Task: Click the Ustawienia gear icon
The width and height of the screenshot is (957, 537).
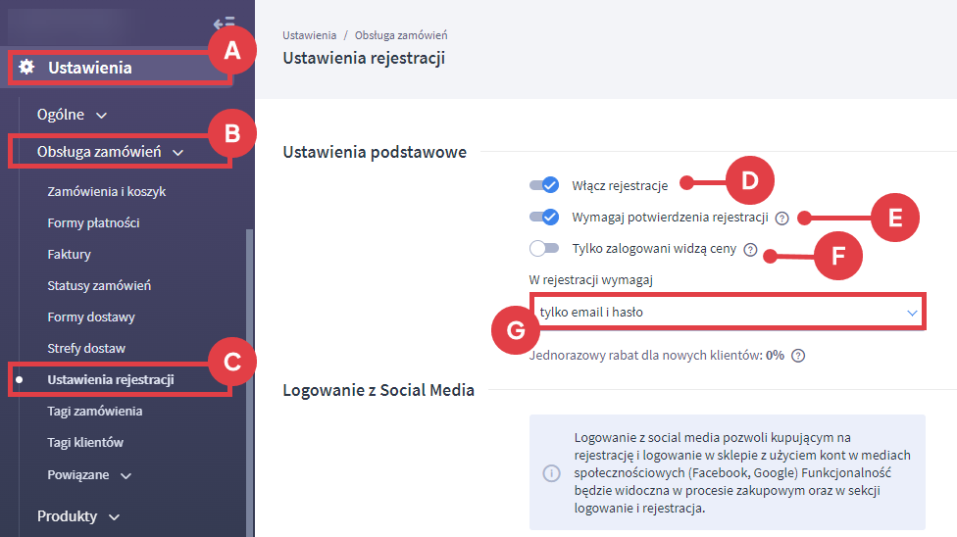Action: (x=27, y=68)
